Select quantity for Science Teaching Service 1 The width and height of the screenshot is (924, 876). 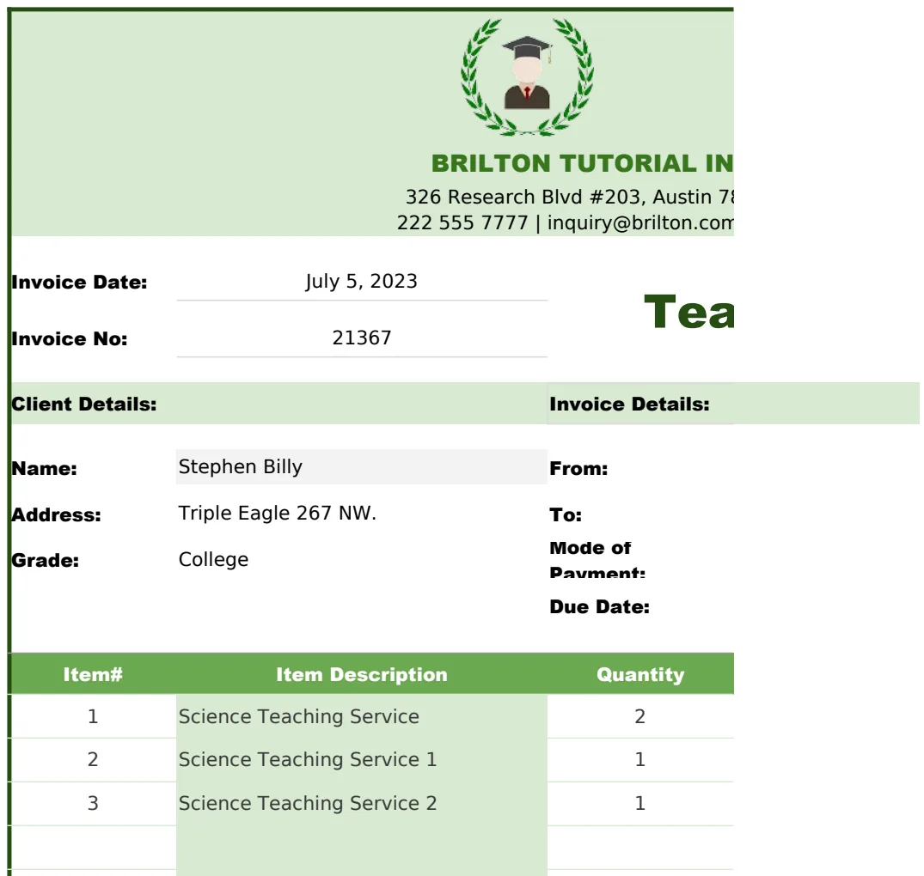coord(640,759)
